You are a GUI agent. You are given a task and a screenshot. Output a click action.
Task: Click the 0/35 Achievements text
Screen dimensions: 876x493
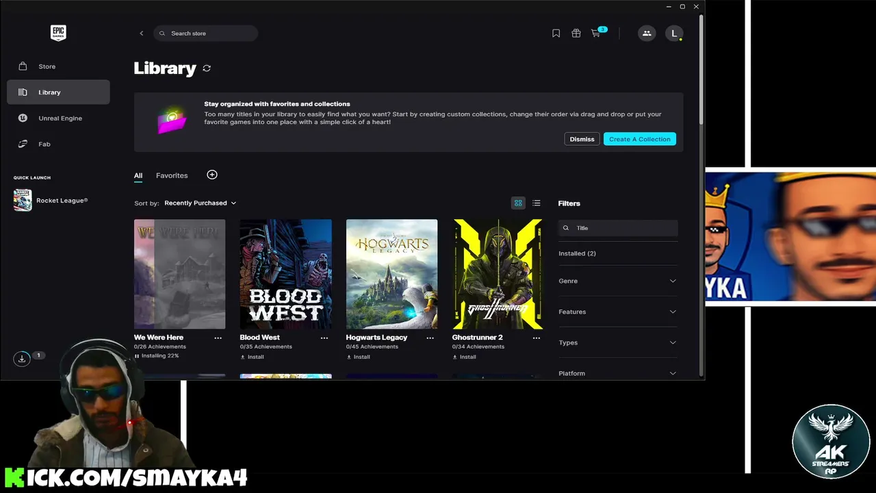click(x=266, y=346)
